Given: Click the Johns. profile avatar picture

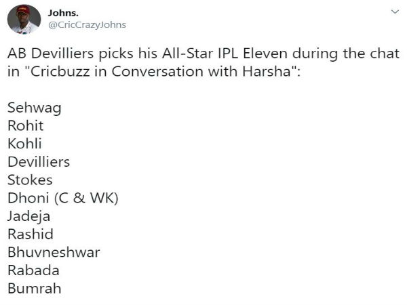Looking at the screenshot, I should pyautogui.click(x=24, y=19).
